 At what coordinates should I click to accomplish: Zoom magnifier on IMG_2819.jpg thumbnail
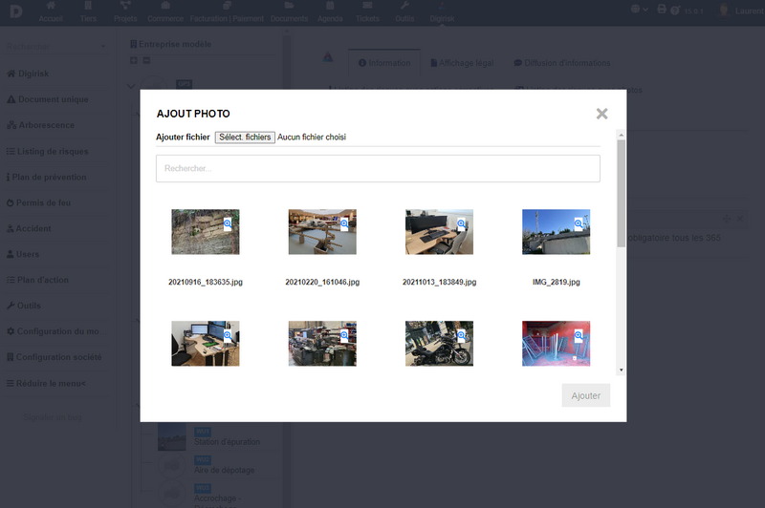(579, 224)
